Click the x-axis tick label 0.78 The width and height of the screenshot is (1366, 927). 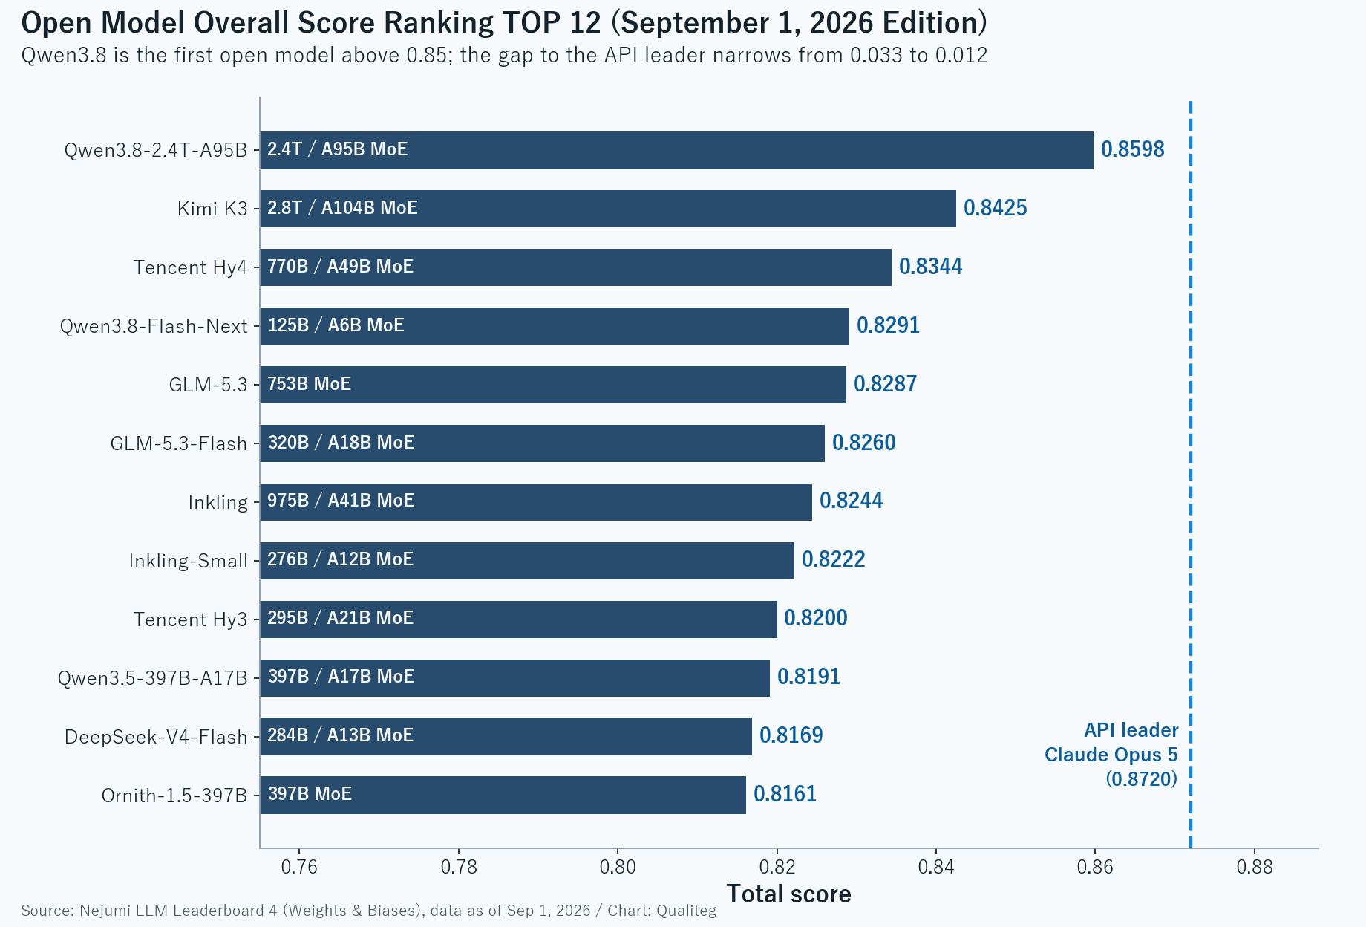(x=458, y=867)
